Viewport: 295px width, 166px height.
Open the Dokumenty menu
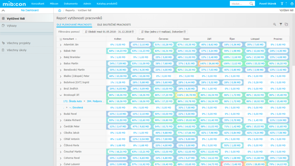click(x=71, y=4)
